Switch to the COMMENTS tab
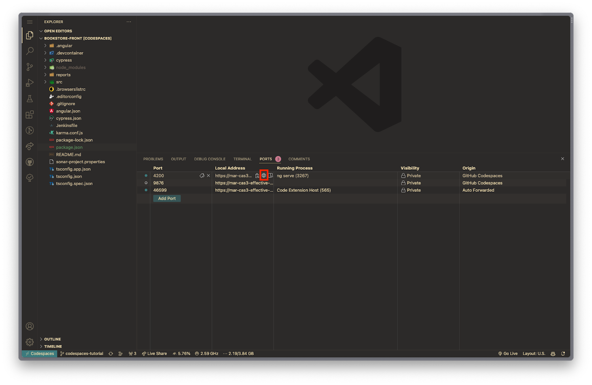This screenshot has height=385, width=592. tap(299, 159)
